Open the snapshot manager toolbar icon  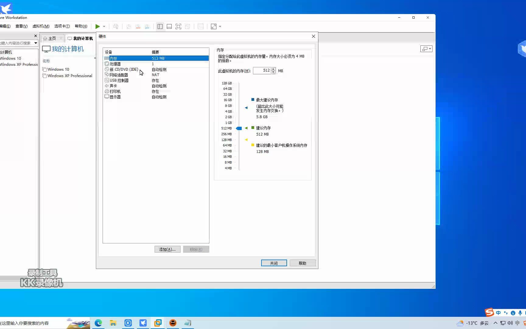(147, 27)
